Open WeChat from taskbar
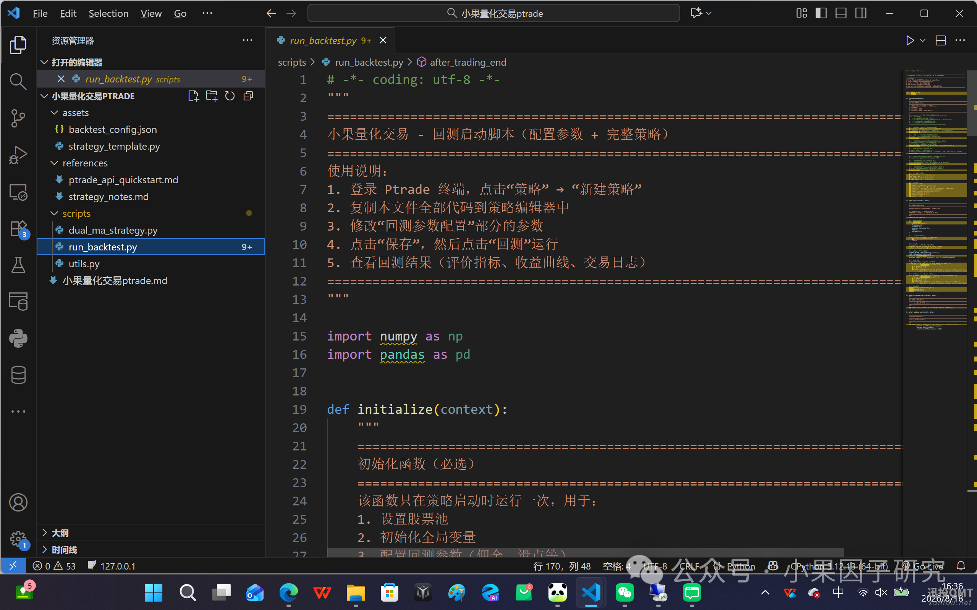 point(624,592)
